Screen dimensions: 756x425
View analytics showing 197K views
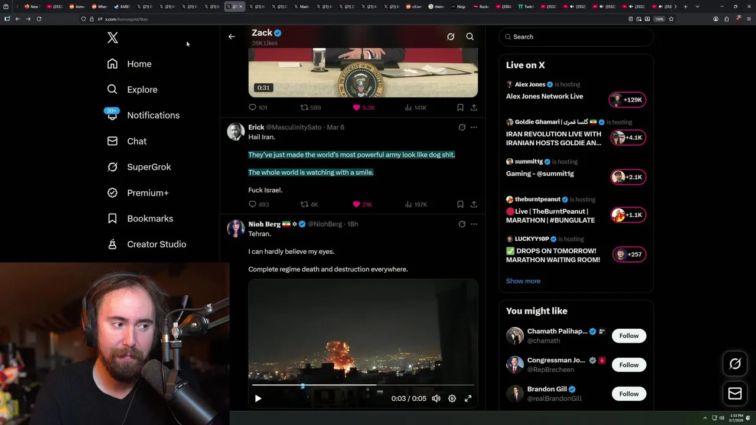[416, 204]
